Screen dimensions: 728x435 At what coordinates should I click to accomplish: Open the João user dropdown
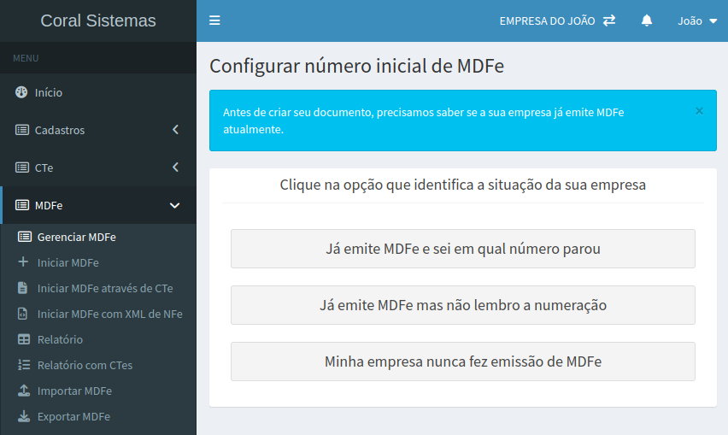pyautogui.click(x=697, y=21)
